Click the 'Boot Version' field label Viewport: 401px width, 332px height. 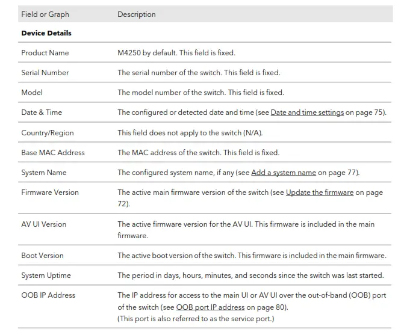point(42,256)
